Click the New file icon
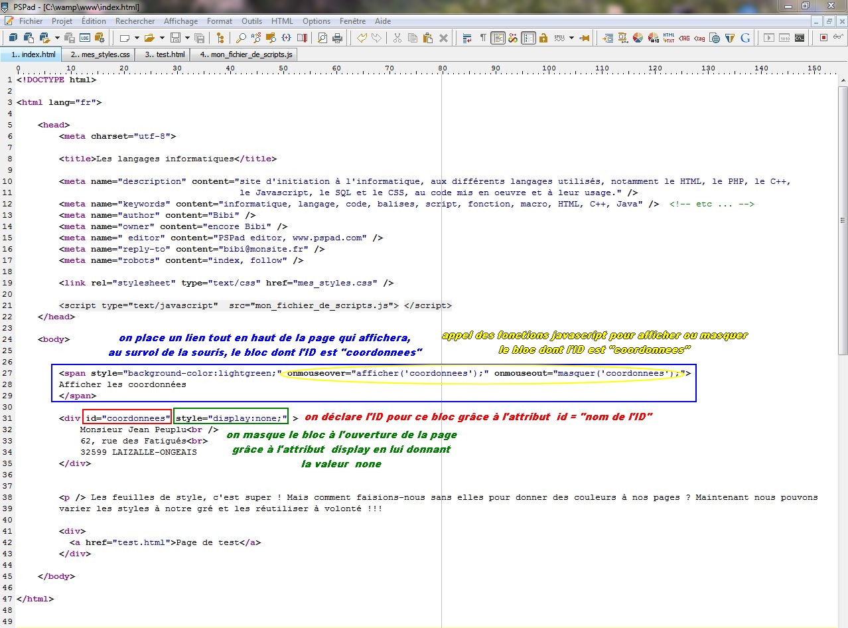The image size is (848, 628). tap(125, 38)
